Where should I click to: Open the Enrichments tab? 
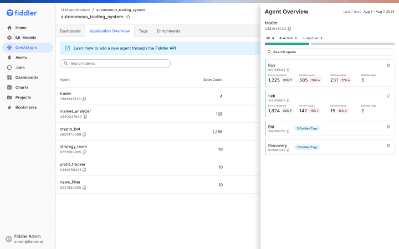pos(168,31)
